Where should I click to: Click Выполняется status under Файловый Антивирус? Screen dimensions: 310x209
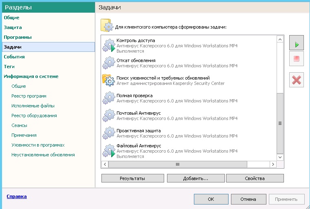click(130, 156)
